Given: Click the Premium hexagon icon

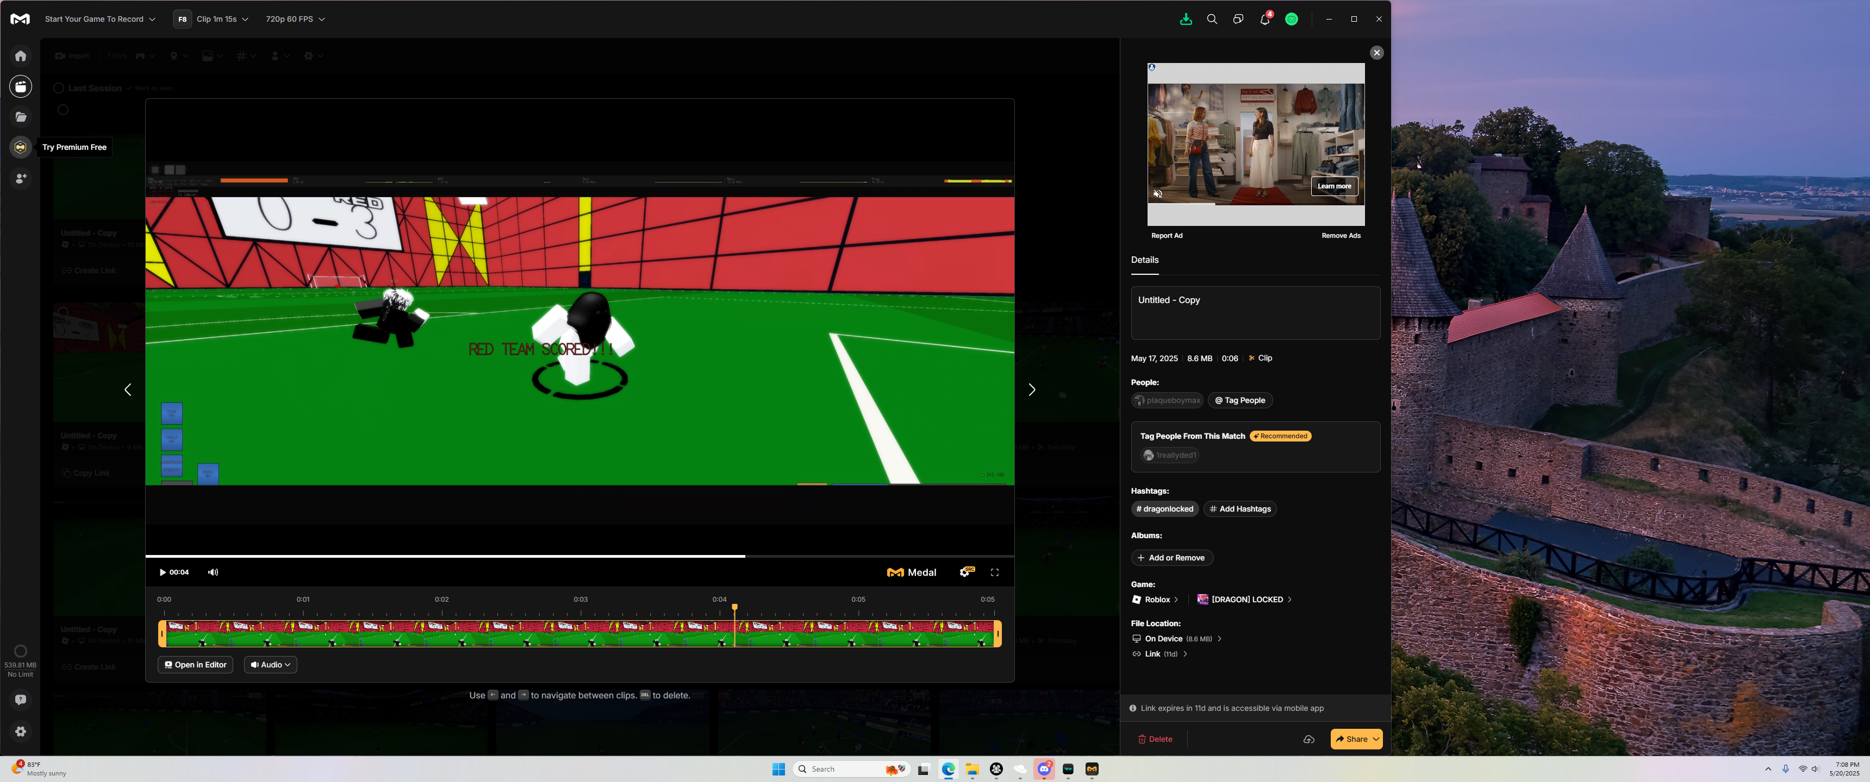Looking at the screenshot, I should pos(20,147).
